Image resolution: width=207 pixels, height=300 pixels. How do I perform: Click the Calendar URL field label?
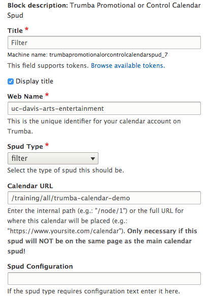click(x=30, y=186)
